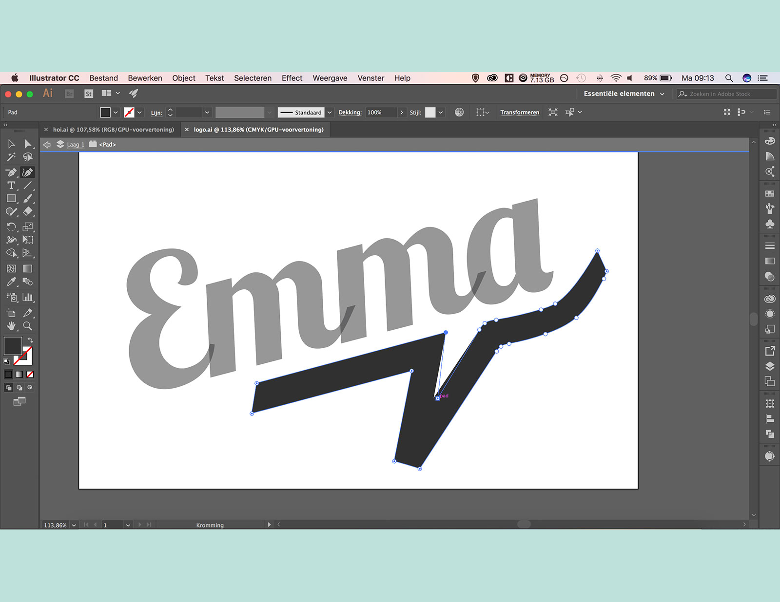Screen dimensions: 780x602
Task: Open the Essentiële elementen workspace dropdown
Action: tap(624, 94)
